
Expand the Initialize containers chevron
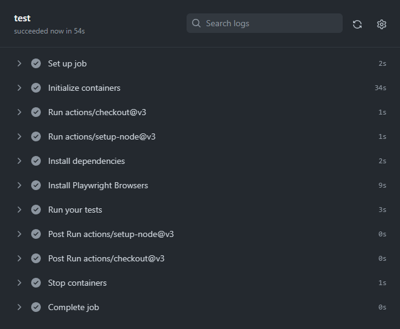click(x=20, y=88)
